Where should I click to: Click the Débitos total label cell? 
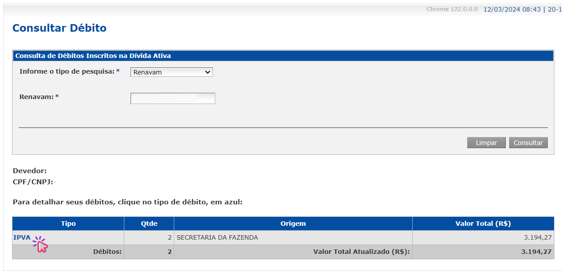point(68,252)
